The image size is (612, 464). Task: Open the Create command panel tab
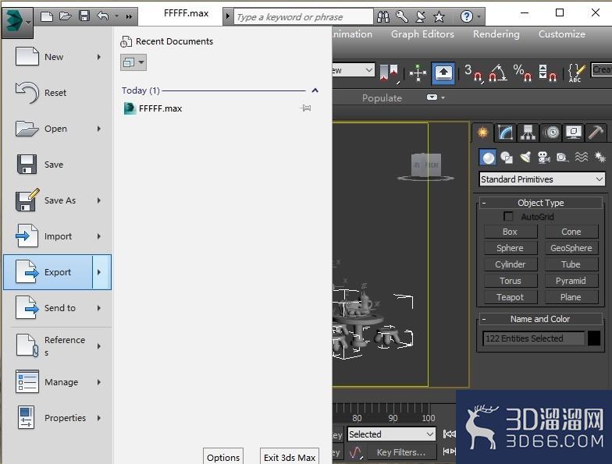point(482,133)
